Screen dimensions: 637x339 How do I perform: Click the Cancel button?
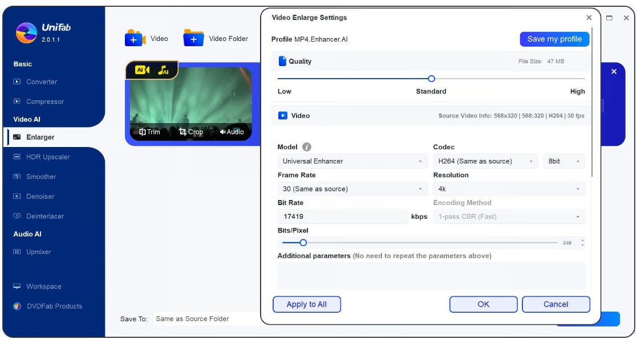556,304
